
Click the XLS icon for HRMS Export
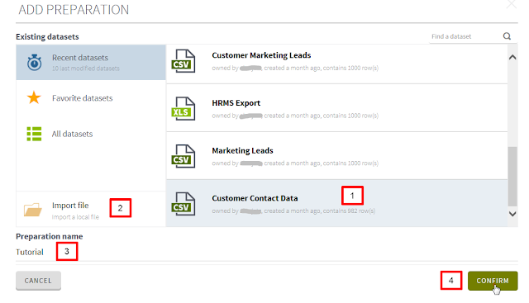point(183,108)
